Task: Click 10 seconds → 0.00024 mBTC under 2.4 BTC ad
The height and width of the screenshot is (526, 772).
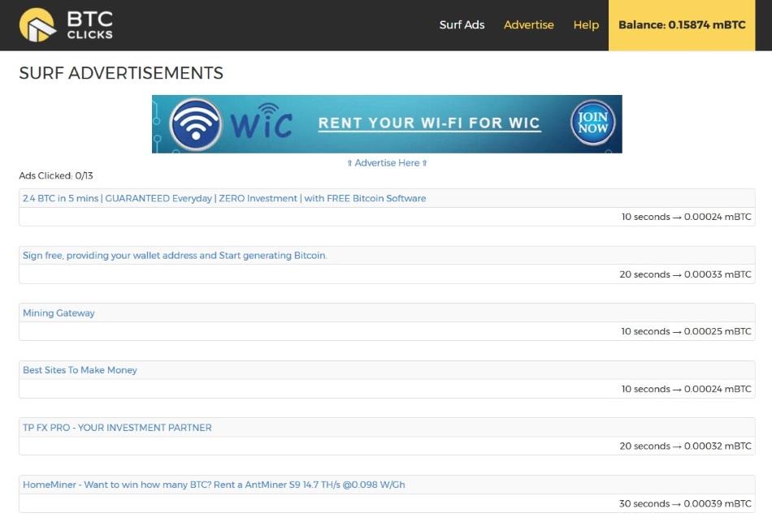Action: (687, 217)
